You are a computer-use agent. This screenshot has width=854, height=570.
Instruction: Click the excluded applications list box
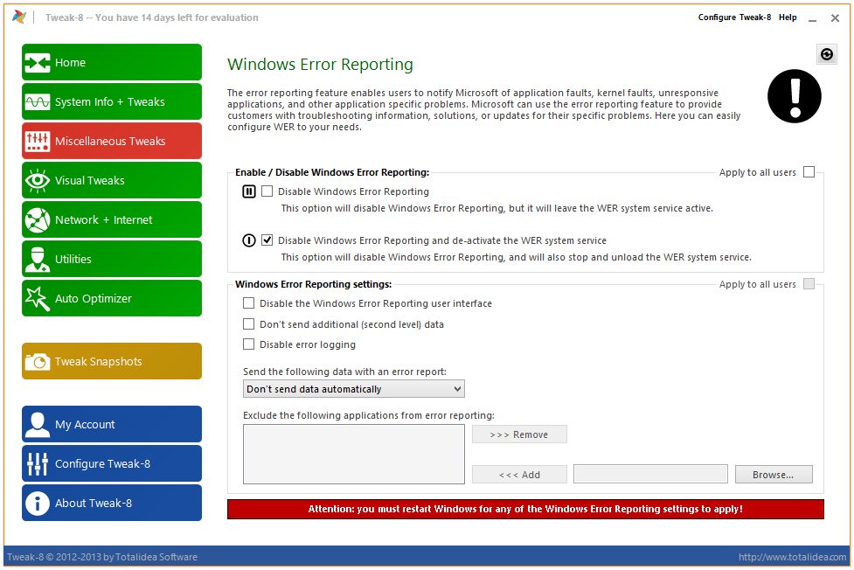tap(353, 455)
